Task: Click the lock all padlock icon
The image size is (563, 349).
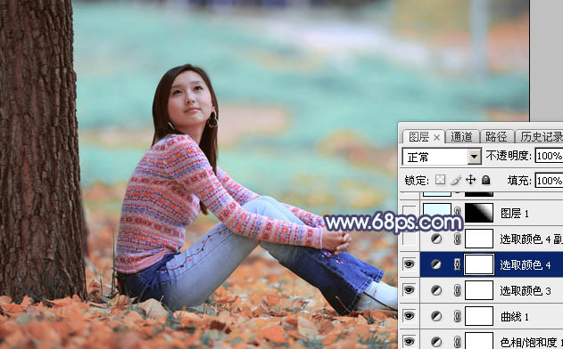Action: click(x=485, y=180)
